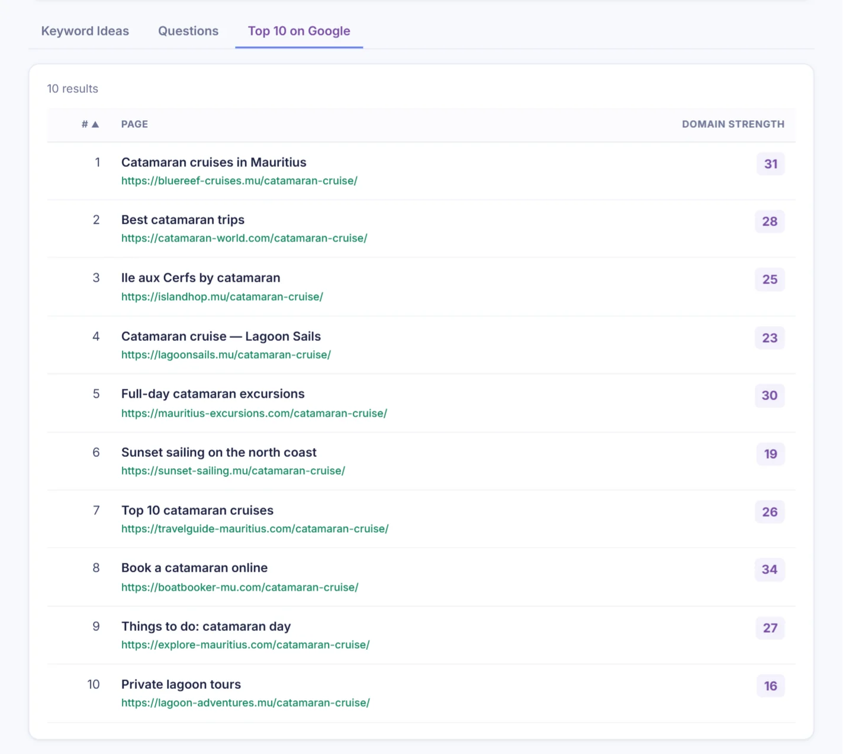843x754 pixels.
Task: Select the Top 10 on Google tab
Action: pos(299,31)
